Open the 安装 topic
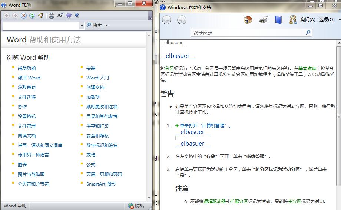This screenshot has width=341, height=210. [91, 68]
